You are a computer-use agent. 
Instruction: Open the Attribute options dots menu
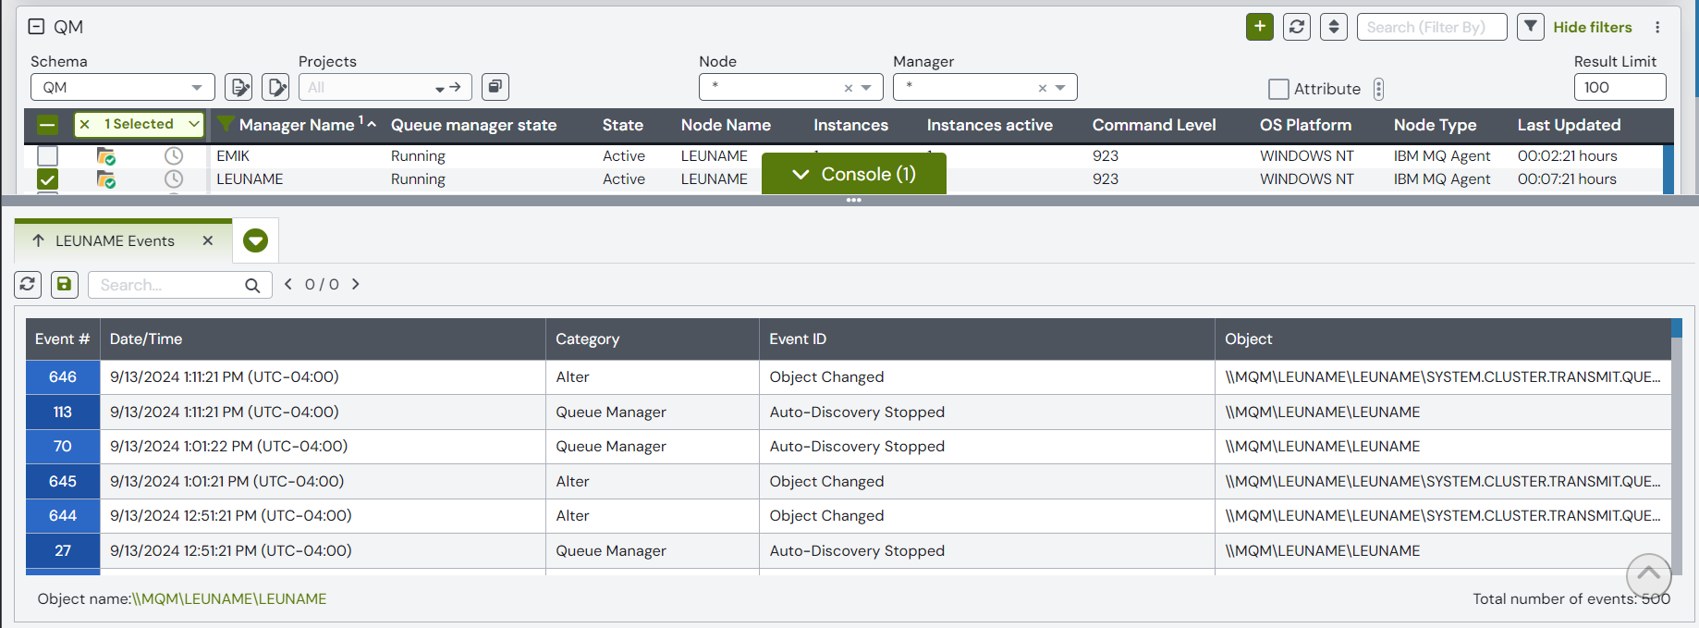tap(1378, 89)
